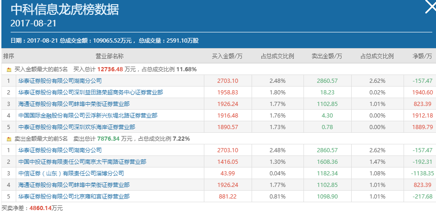The width and height of the screenshot is (436, 211).
Task: Click the buy amount 43.99 cell
Action: [228, 174]
